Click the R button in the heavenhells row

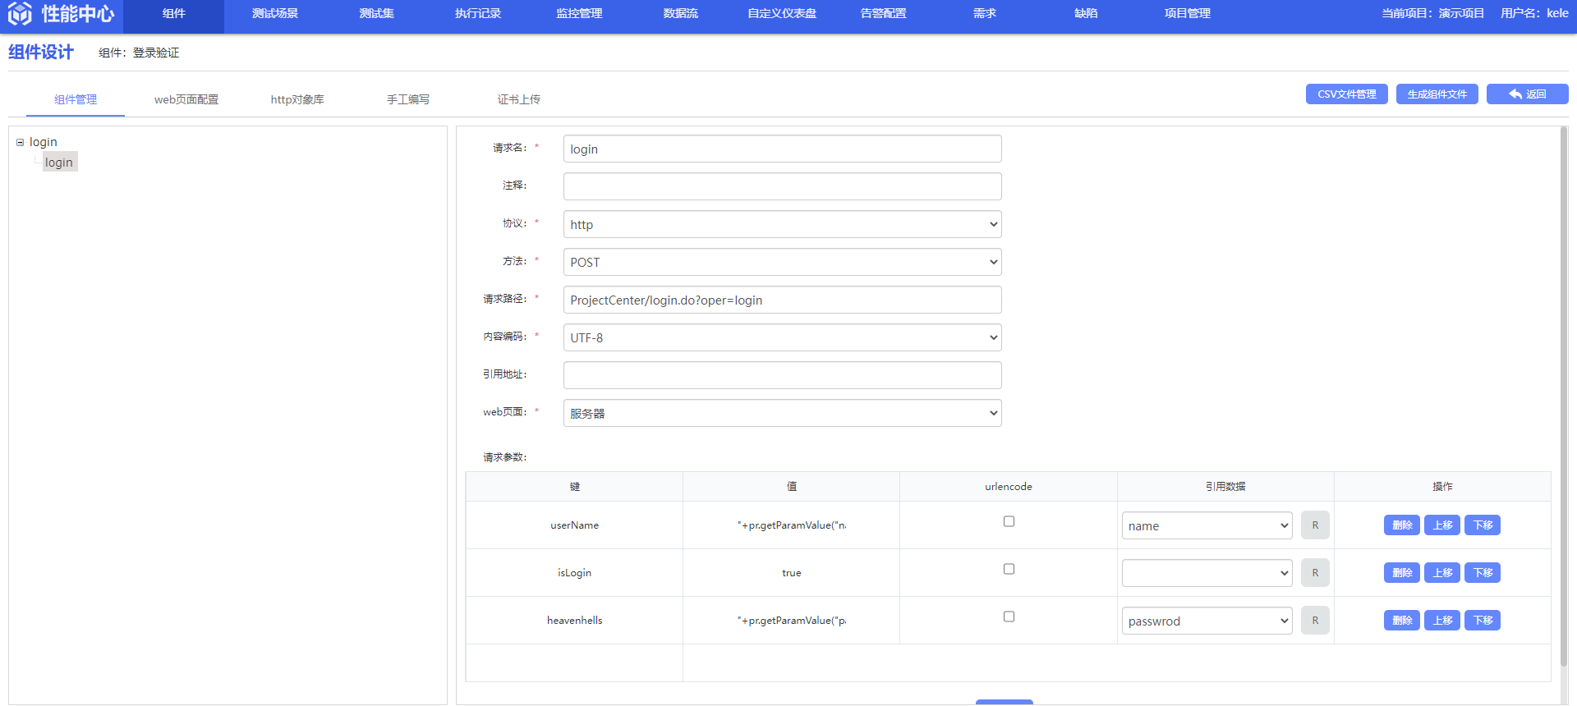(1314, 621)
